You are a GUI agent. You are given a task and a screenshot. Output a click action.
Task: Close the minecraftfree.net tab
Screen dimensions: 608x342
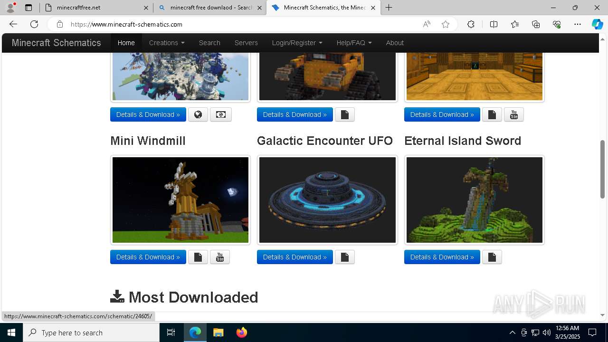pos(146,8)
